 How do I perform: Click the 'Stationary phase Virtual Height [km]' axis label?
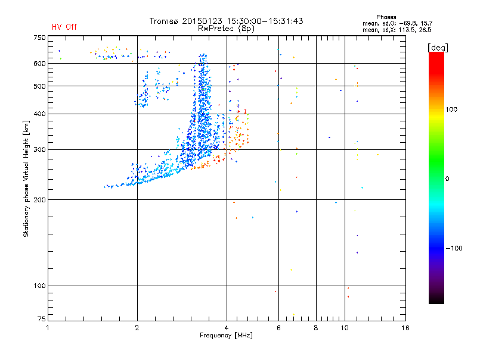click(x=26, y=178)
